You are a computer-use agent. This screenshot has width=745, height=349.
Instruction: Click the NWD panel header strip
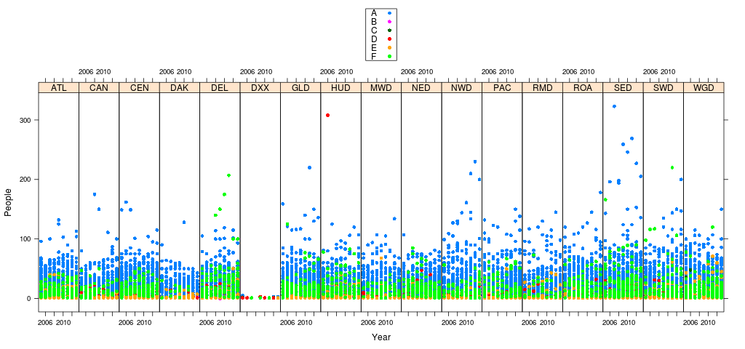tap(461, 88)
